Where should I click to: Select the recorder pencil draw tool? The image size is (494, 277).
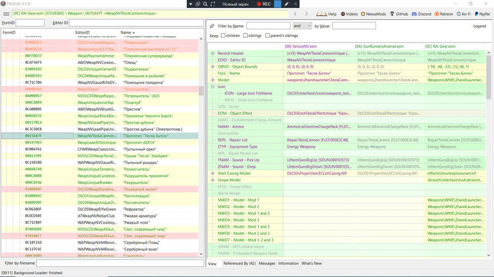tap(287, 4)
